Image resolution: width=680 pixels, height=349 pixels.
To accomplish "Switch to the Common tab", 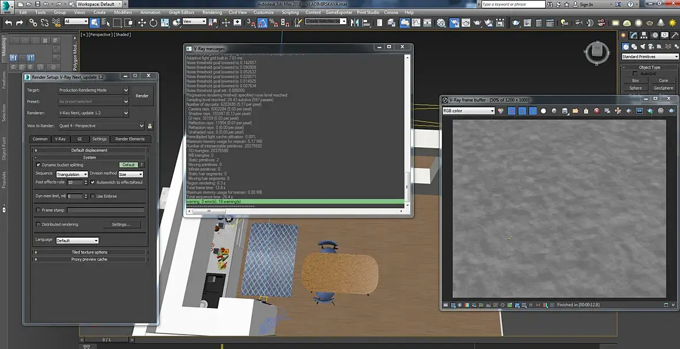I will (40, 139).
